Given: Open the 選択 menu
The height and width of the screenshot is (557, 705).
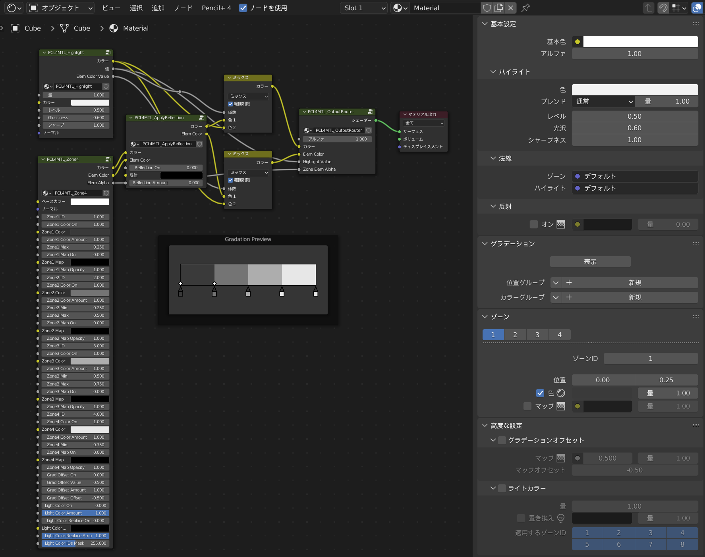Looking at the screenshot, I should coord(136,8).
